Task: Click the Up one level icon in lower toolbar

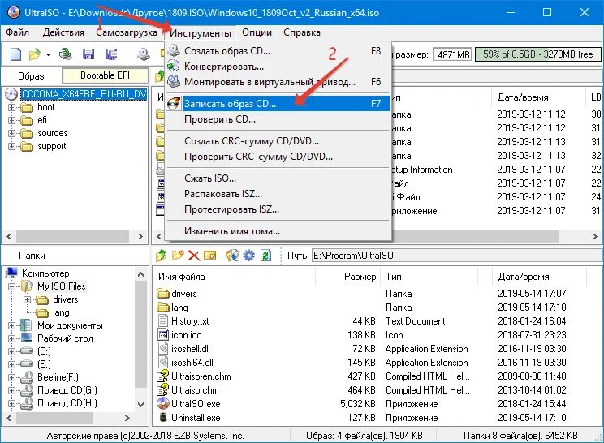Action: [161, 256]
